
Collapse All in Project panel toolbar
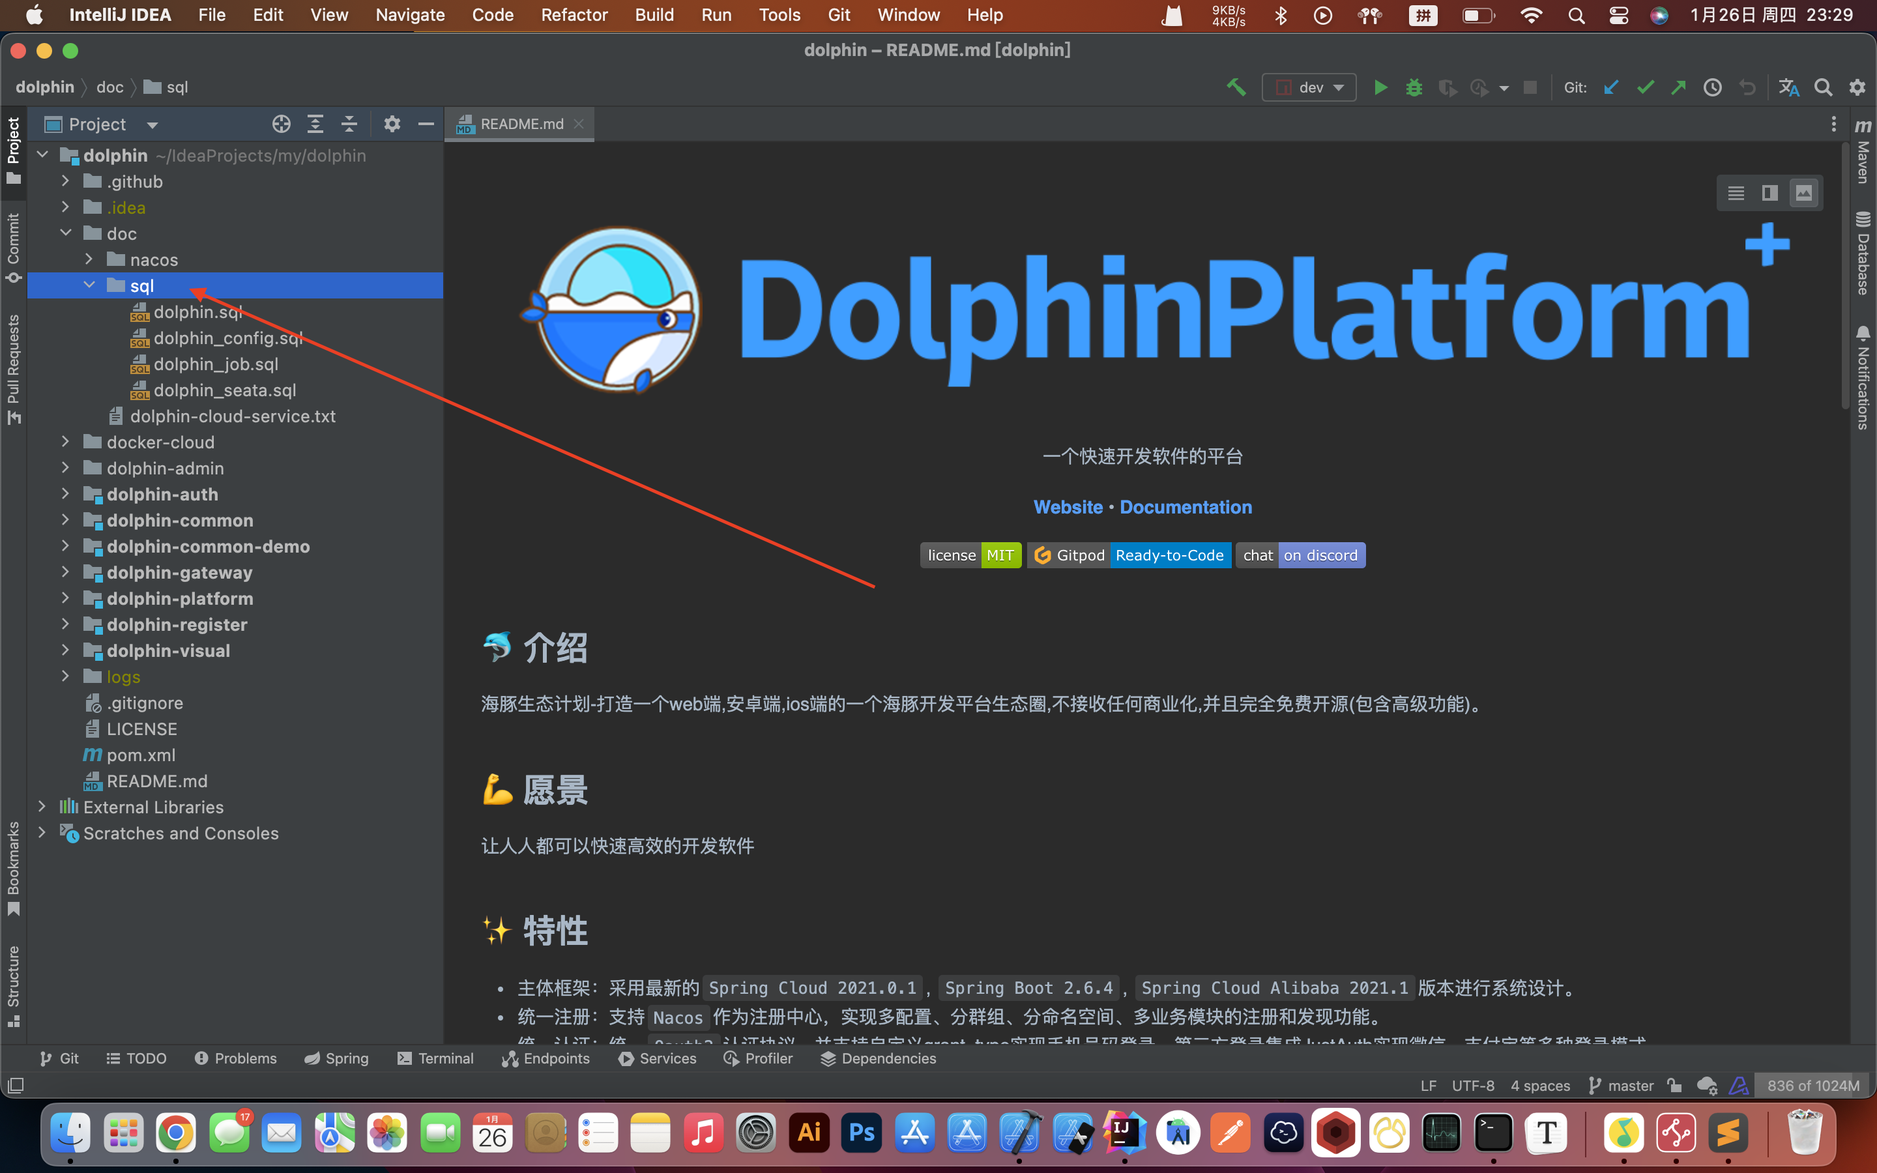[349, 124]
